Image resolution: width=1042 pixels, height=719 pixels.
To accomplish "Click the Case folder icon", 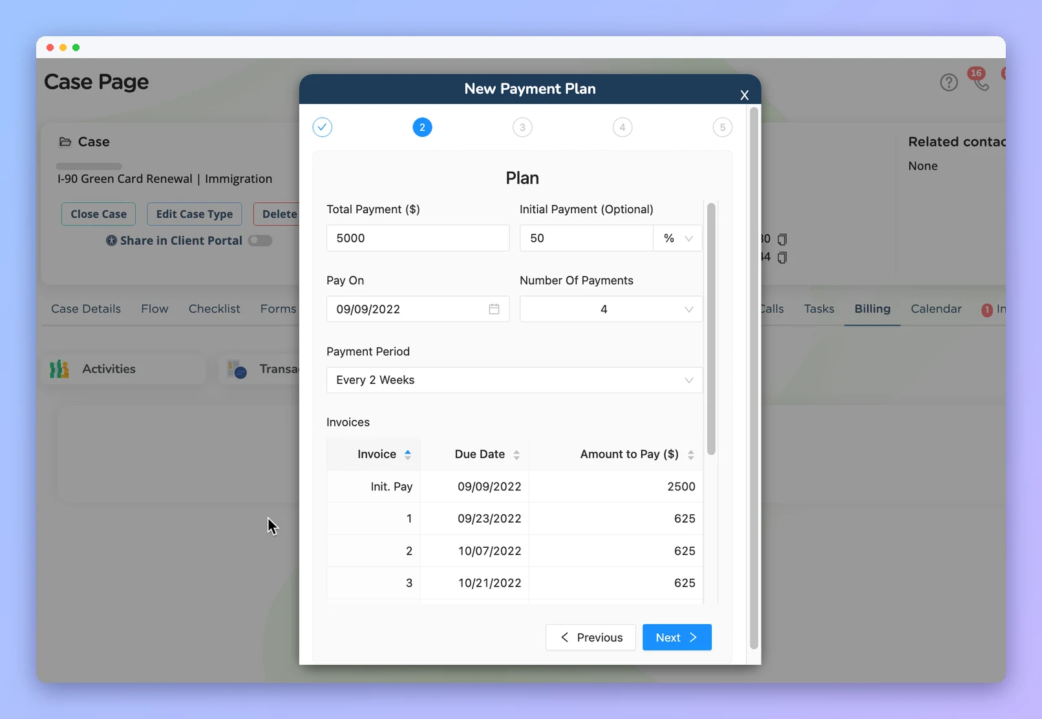I will click(x=65, y=141).
